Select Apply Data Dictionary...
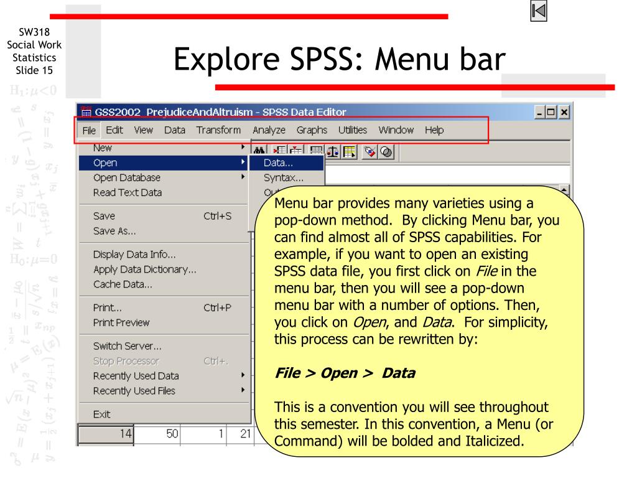The width and height of the screenshot is (637, 478). point(164,269)
